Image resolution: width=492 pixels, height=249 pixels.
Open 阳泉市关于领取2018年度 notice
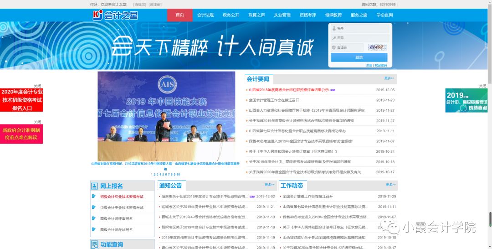[204, 197]
